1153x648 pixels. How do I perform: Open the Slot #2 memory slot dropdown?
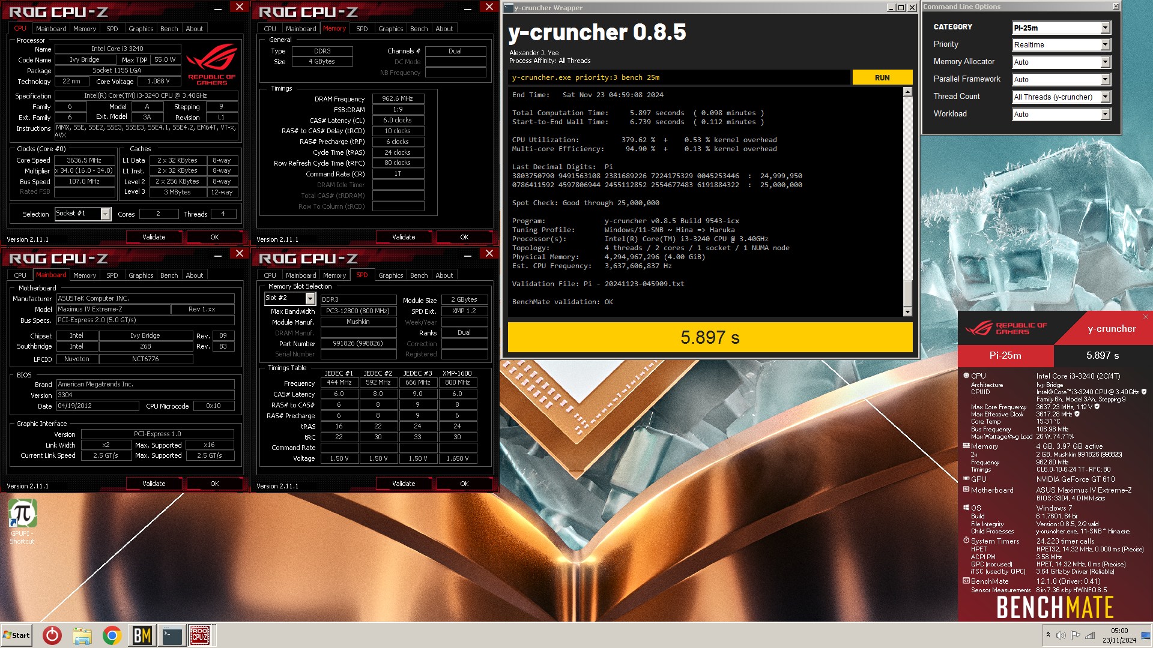click(x=310, y=298)
